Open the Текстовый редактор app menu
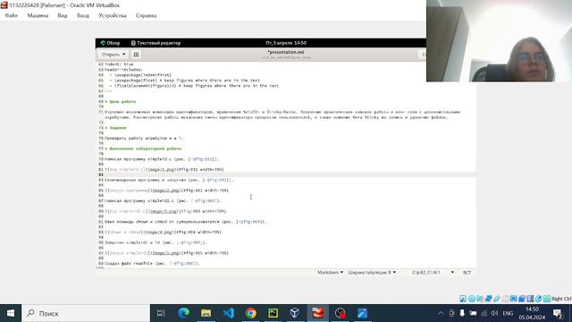 tap(156, 43)
